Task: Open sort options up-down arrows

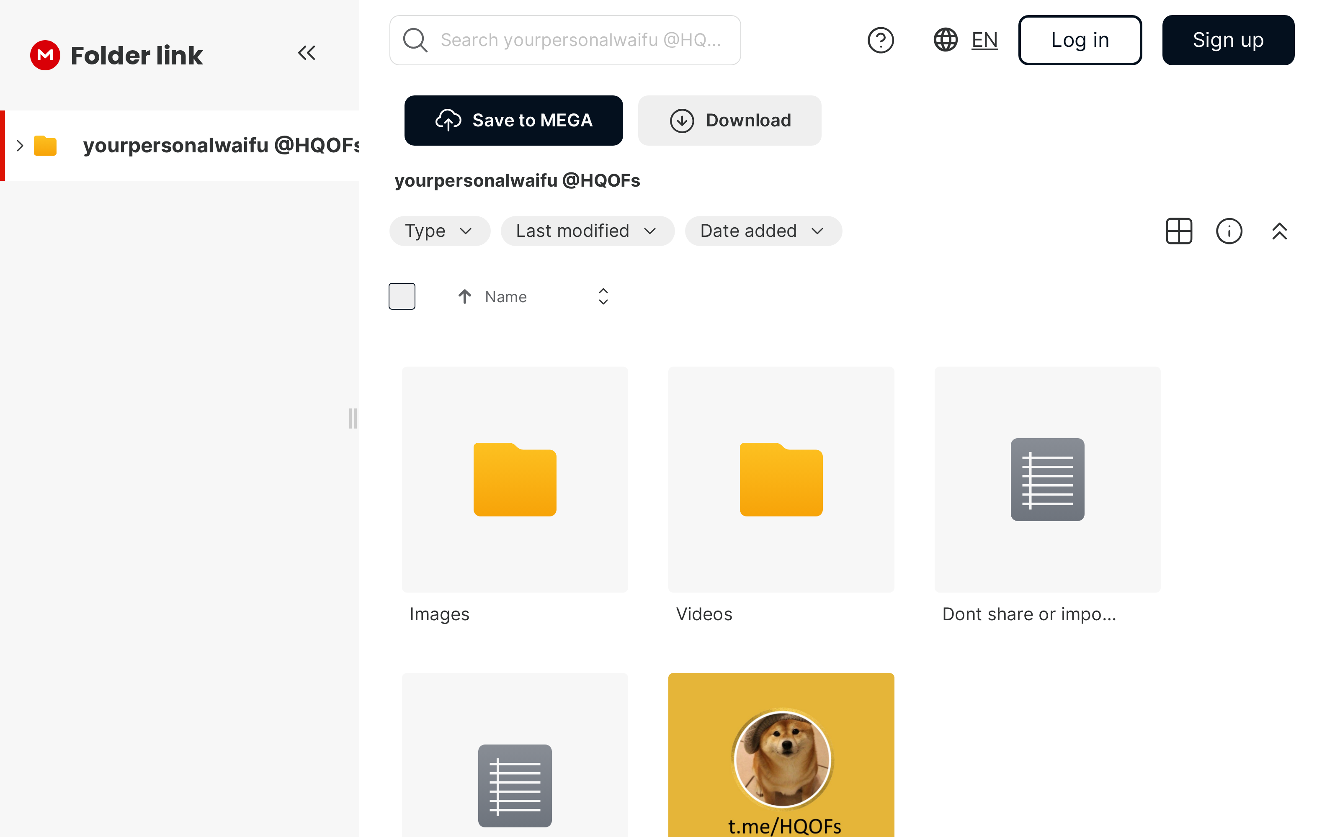Action: point(603,297)
